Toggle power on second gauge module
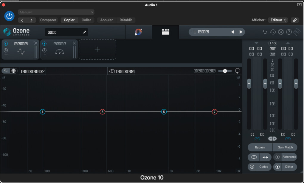Viewport: 304px width, 183px height. pos(44,44)
